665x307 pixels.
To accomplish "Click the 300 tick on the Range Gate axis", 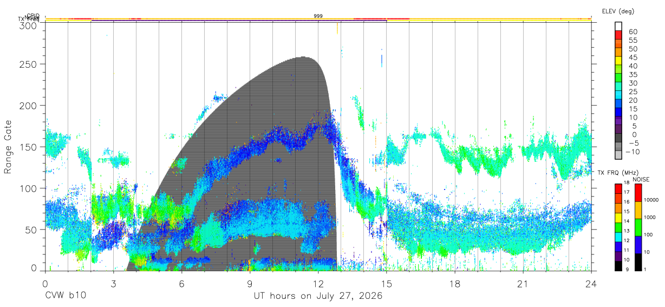I will click(27, 25).
